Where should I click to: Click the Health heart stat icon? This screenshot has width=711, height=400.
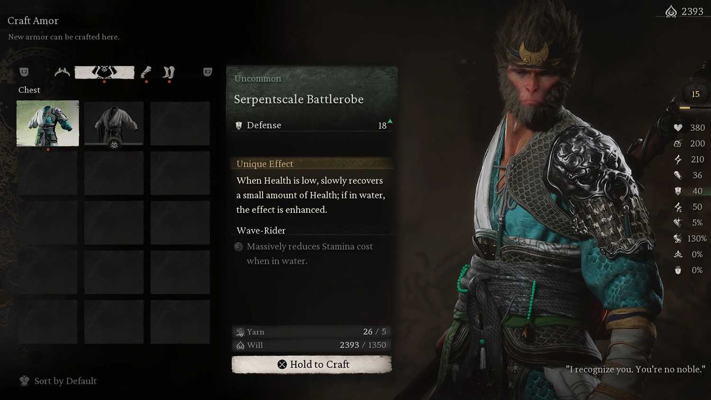point(678,127)
